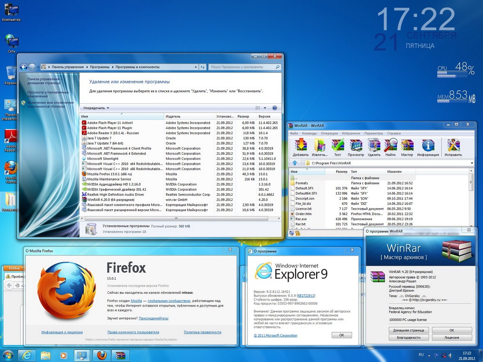Click the Добавить (Add) icon in WinRAR toolbar
The width and height of the screenshot is (483, 362).
[301, 147]
